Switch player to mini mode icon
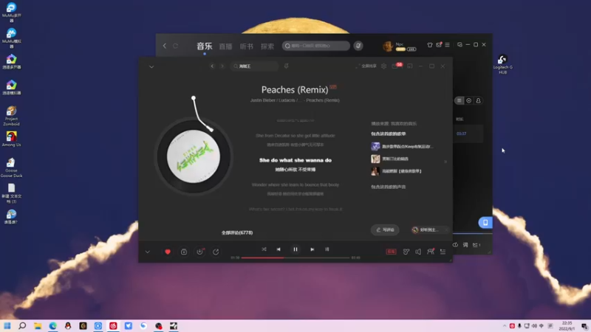The height and width of the screenshot is (332, 591). 410,66
